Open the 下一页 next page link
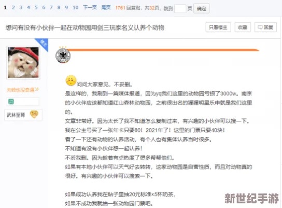The height and width of the screenshot is (208, 282). pos(90,8)
